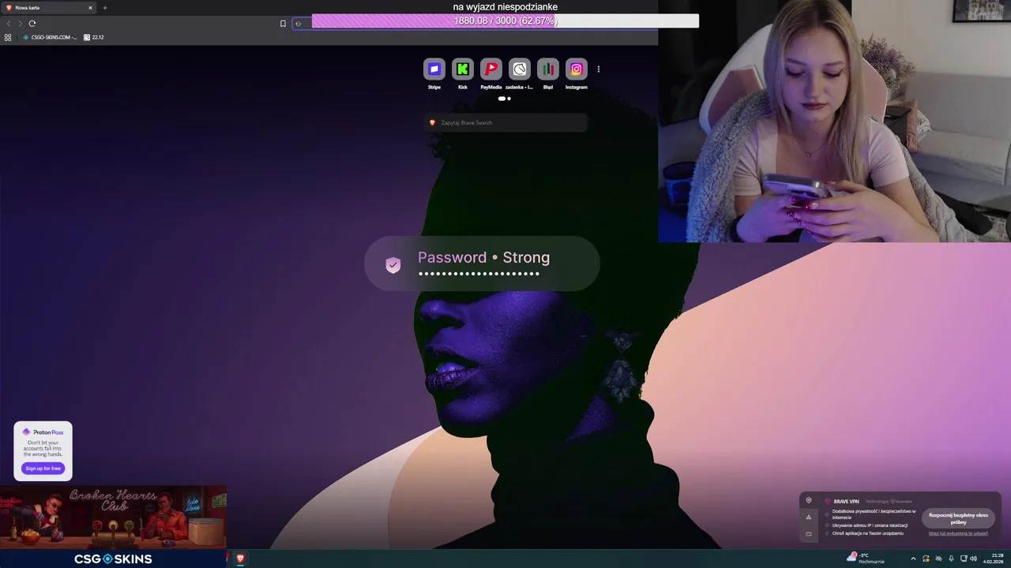Open the Kick shortcut tile
The height and width of the screenshot is (568, 1011).
click(462, 69)
